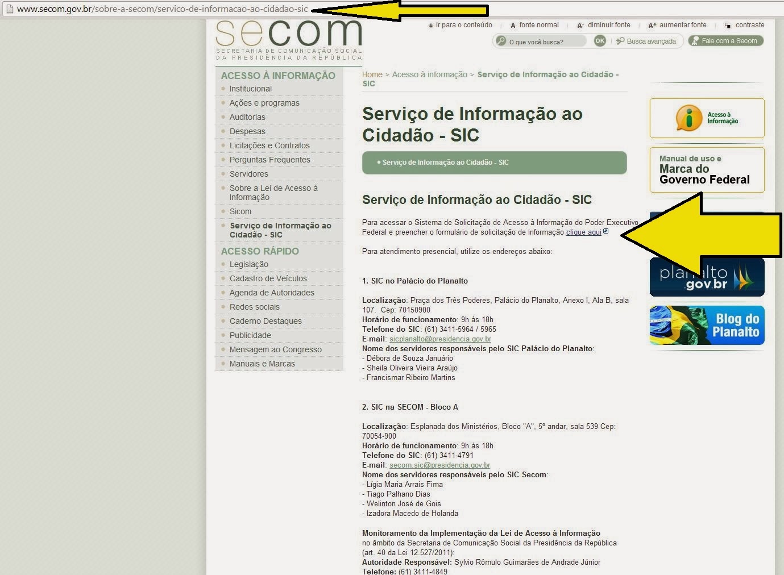Open 'Perguntas Frequentes' in the sidebar
784x575 pixels.
pyautogui.click(x=269, y=160)
